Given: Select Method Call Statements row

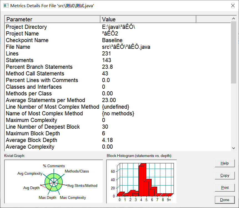Looking at the screenshot, I should coord(118,73).
